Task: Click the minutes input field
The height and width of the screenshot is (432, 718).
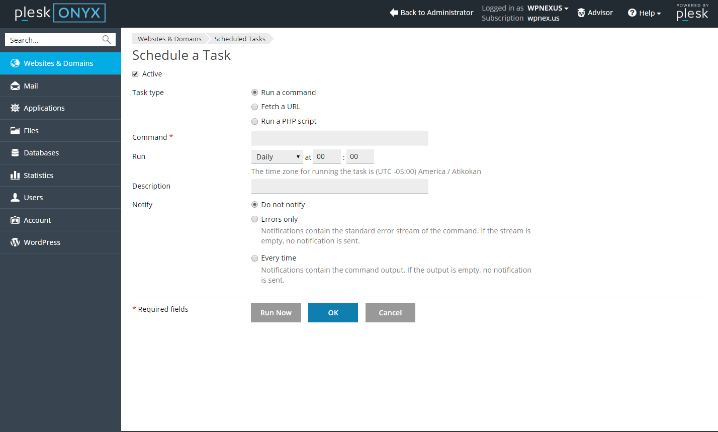Action: coord(360,156)
